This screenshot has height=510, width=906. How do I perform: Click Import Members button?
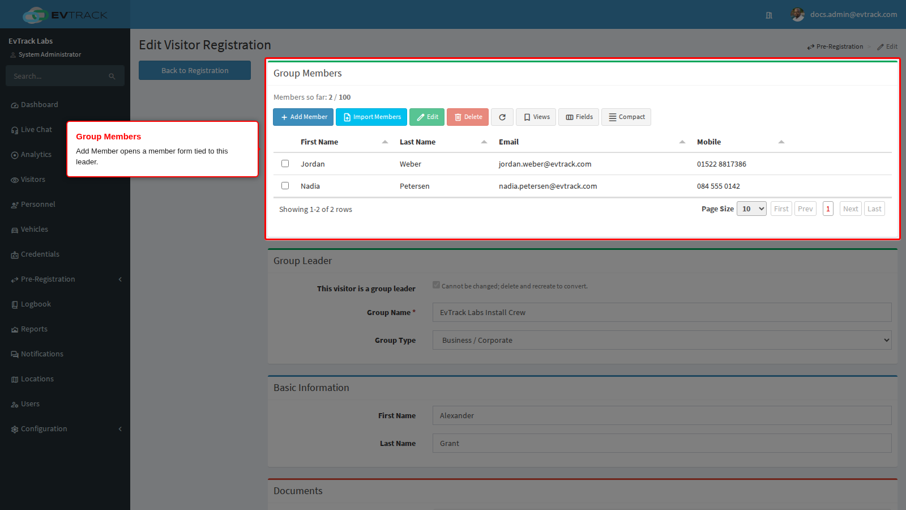point(371,117)
